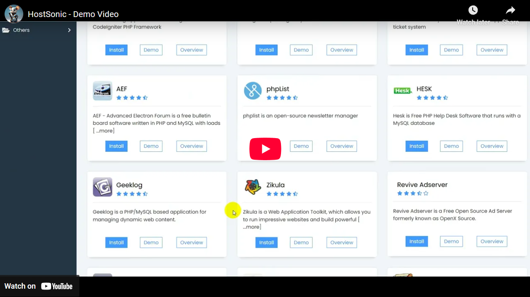Image resolution: width=530 pixels, height=297 pixels.
Task: Click the folder icon beside Others
Action: pyautogui.click(x=6, y=30)
